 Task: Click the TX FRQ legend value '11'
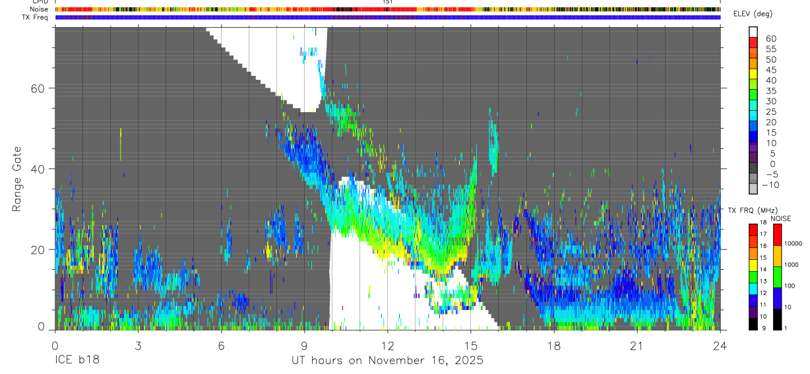(763, 305)
